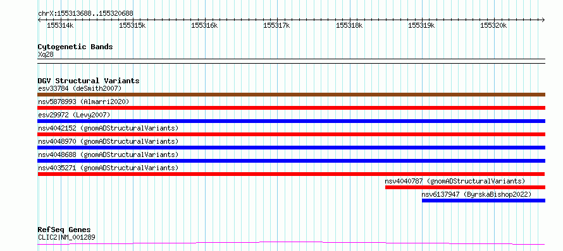Viewport: 563px width, 251px height.
Task: Select the esv33784 (deSmith2007) label
Action: [x=80, y=88]
